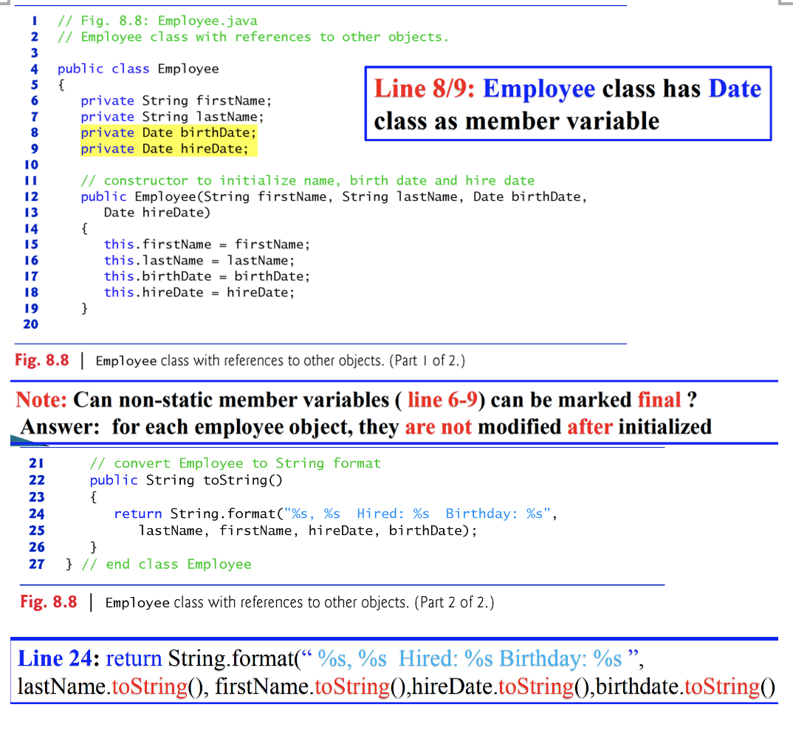Click the blue 'Line 24:' label at bottom
793x730 pixels.
[58, 658]
